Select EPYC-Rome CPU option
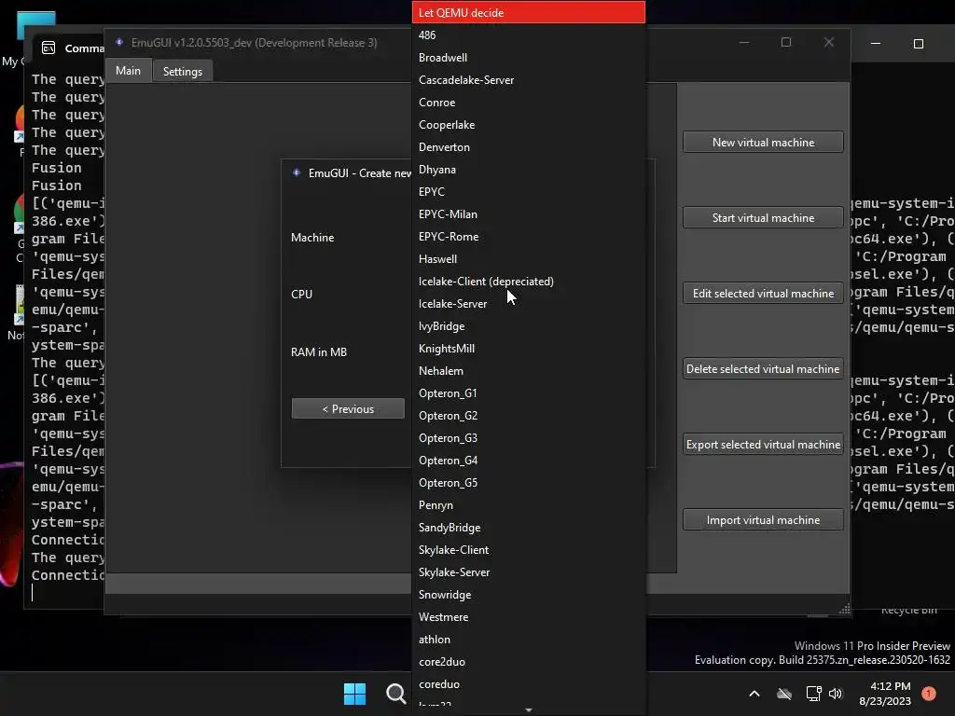 point(528,237)
